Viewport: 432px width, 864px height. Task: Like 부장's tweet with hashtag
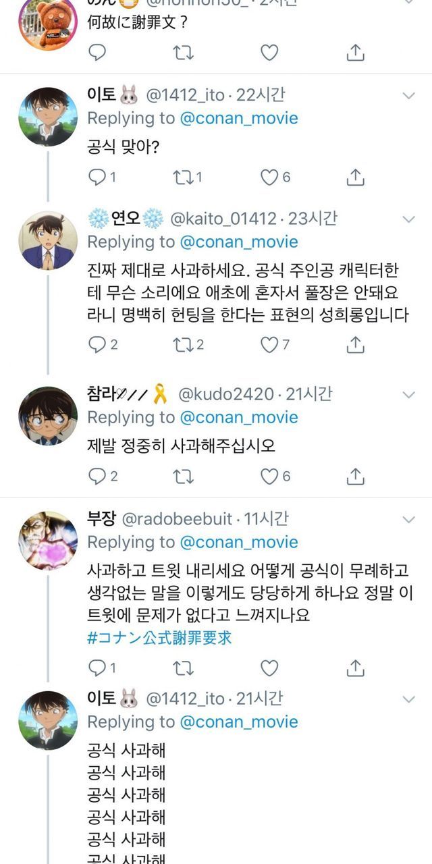[269, 668]
